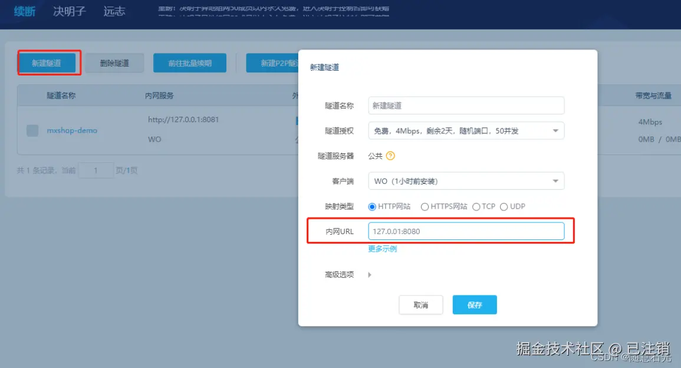This screenshot has height=368, width=681.
Task: Click the 保存 save button
Action: [474, 304]
